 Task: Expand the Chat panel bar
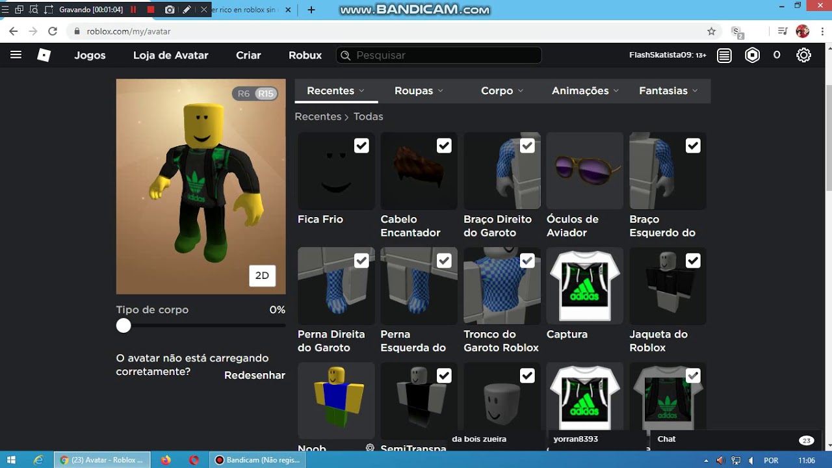(734, 440)
